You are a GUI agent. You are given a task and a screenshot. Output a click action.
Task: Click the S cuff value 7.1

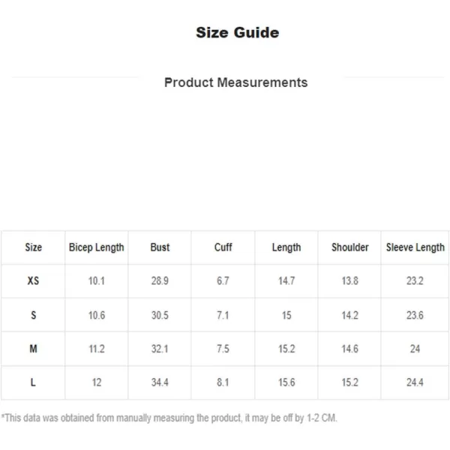pyautogui.click(x=223, y=315)
